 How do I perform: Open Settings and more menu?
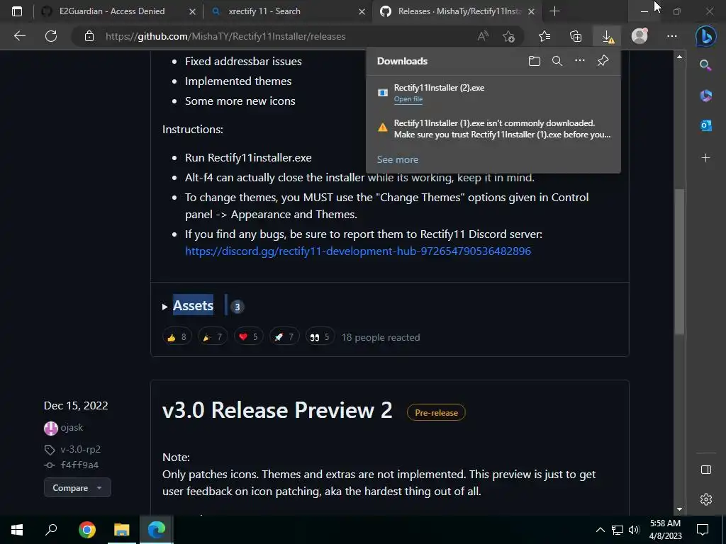tap(672, 36)
